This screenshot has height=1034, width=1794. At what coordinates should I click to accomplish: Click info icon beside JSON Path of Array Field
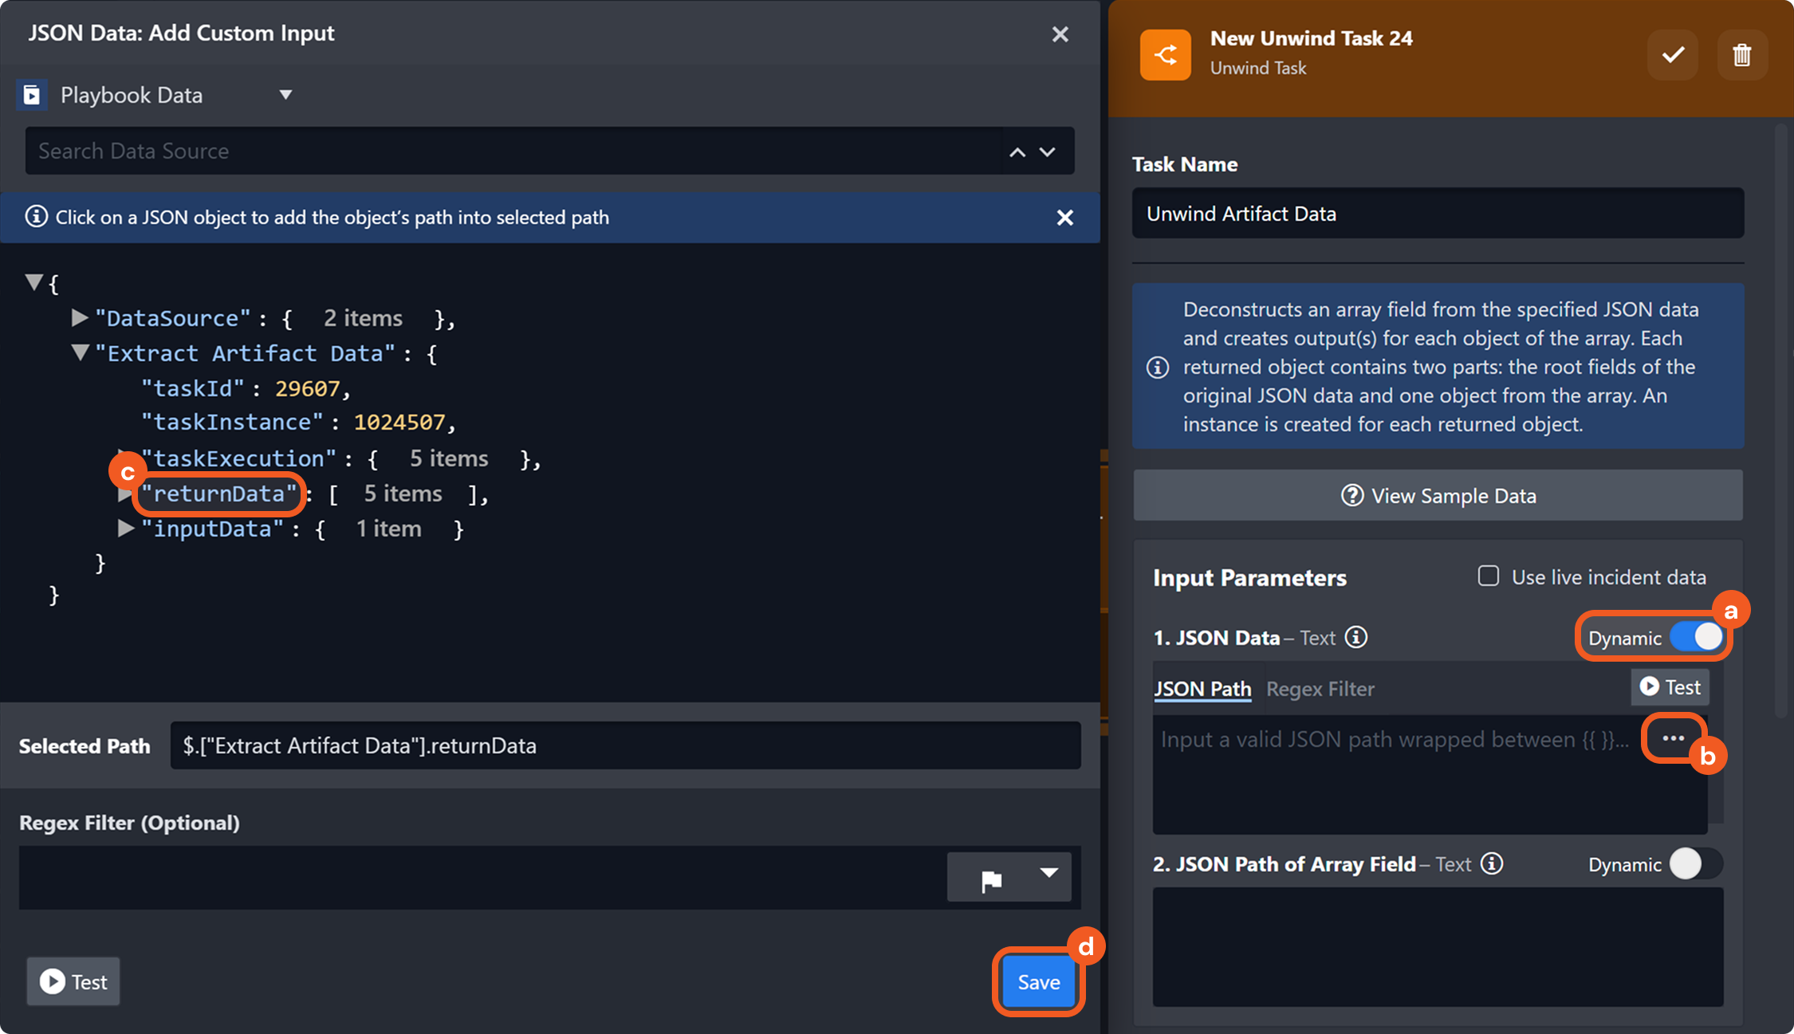(x=1492, y=863)
